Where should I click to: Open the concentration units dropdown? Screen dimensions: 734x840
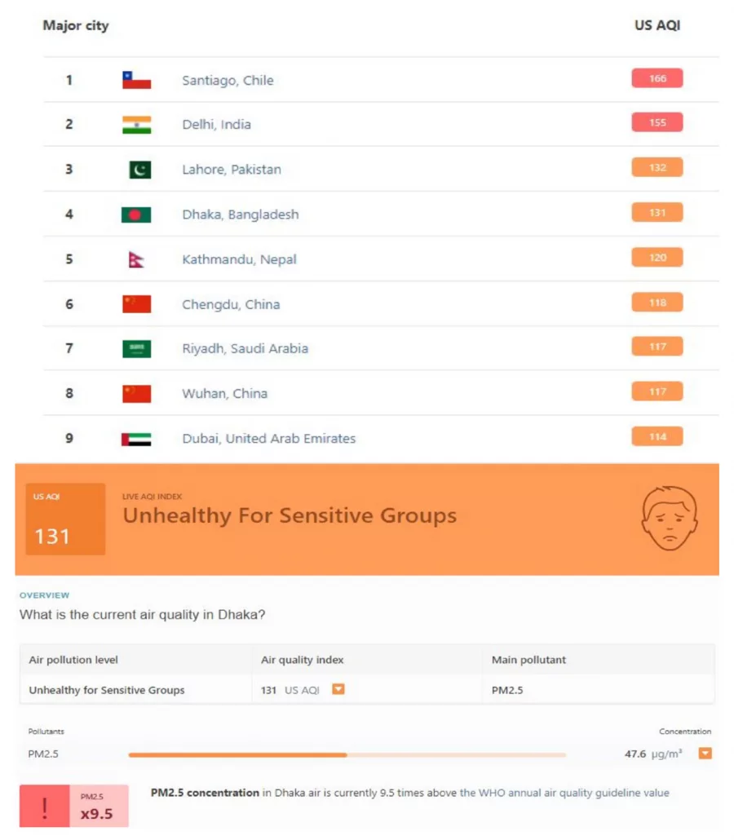(705, 753)
